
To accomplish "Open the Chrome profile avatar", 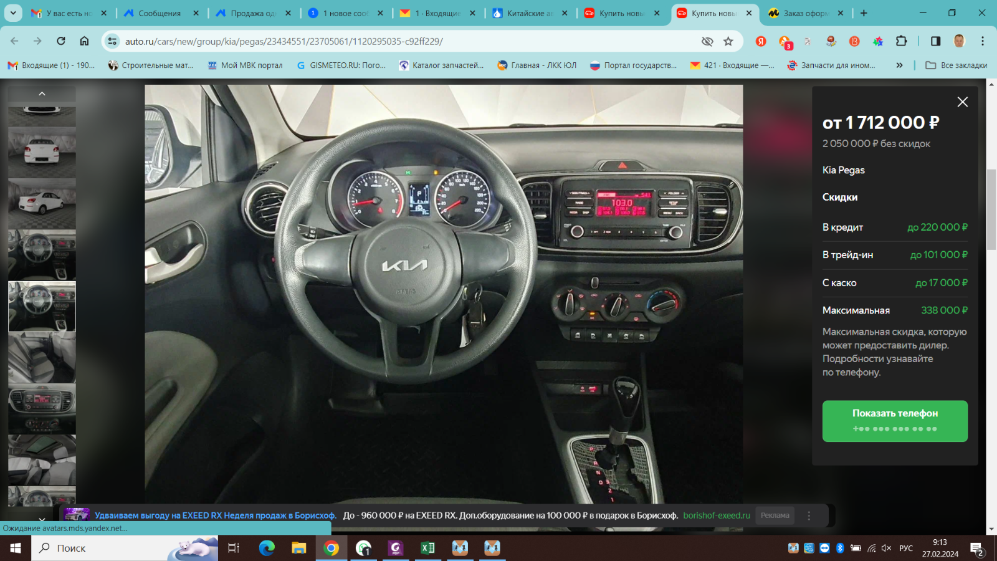I will (x=959, y=41).
